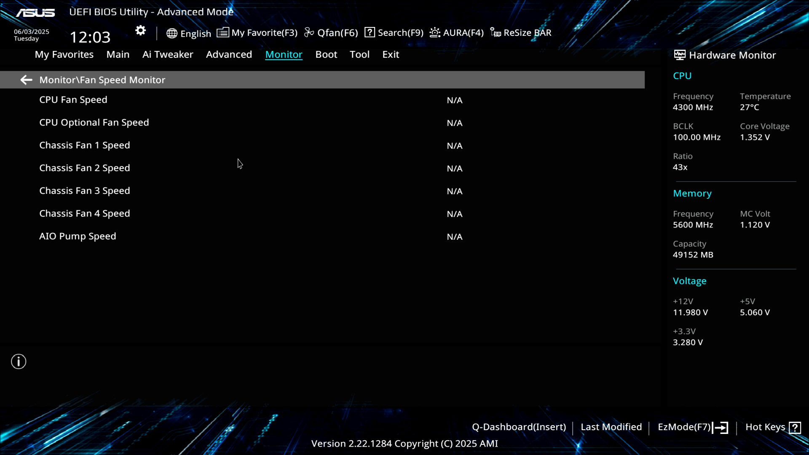This screenshot has height=455, width=809.
Task: Open Last Modified settings log
Action: (611, 427)
